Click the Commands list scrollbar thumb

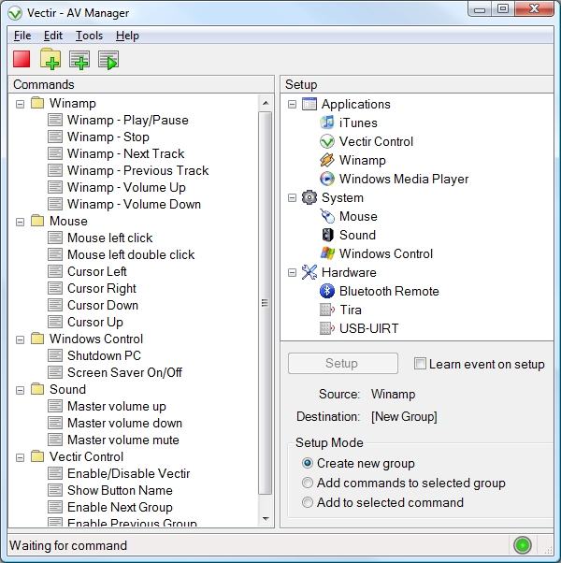[266, 303]
